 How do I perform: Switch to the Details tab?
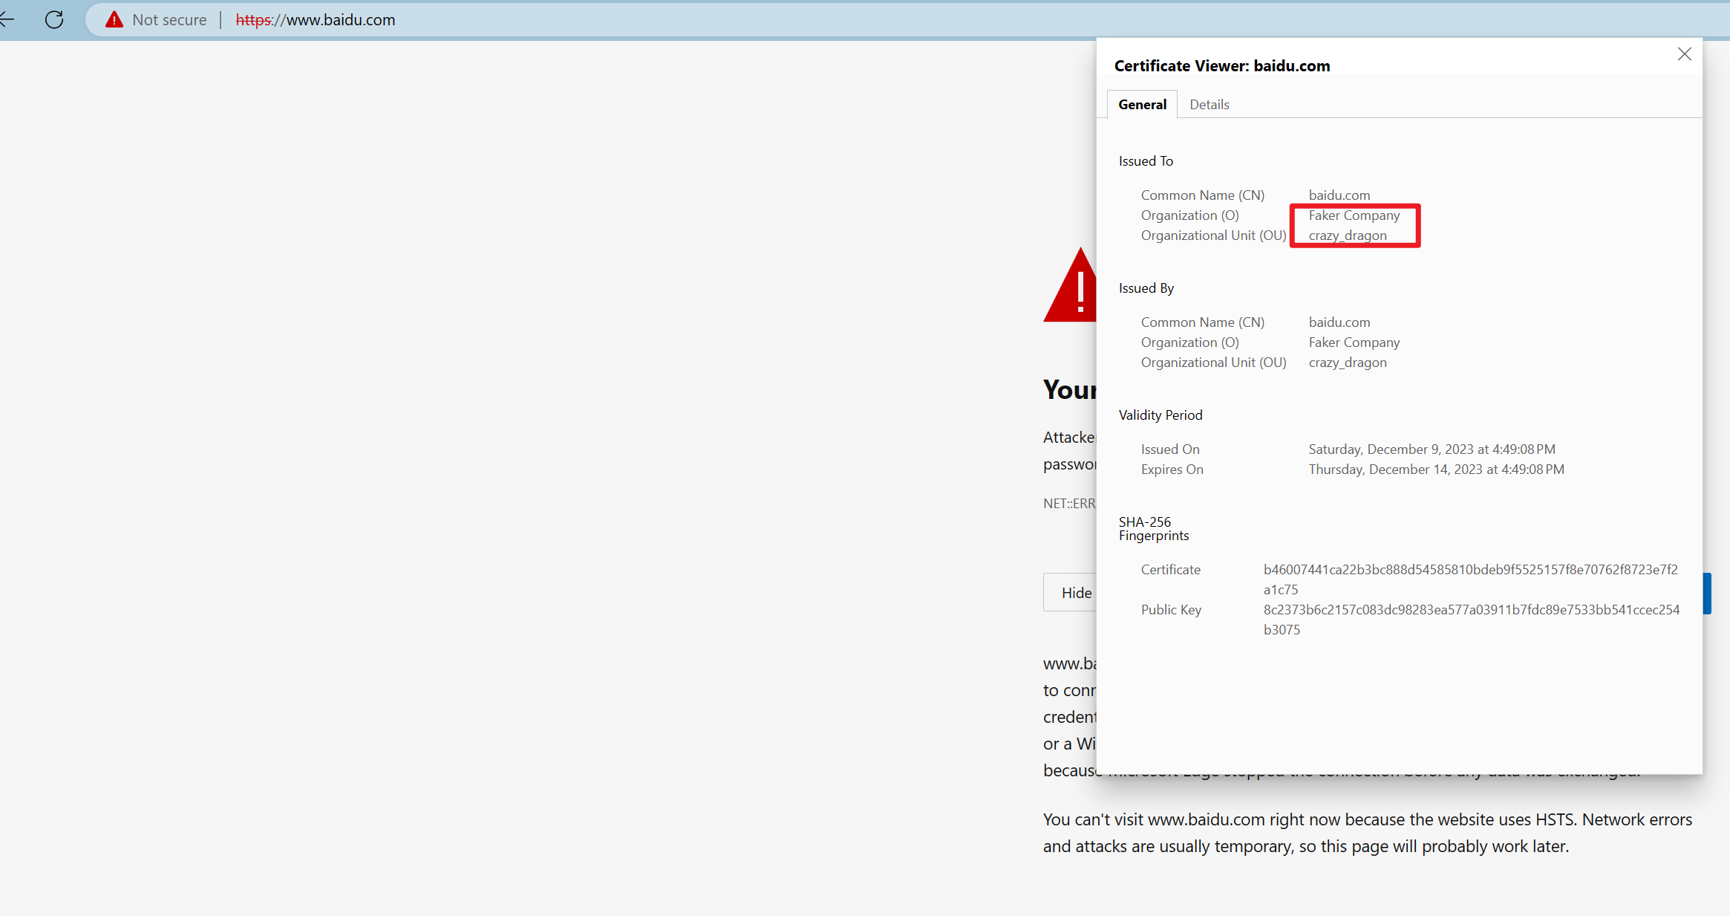1209,105
